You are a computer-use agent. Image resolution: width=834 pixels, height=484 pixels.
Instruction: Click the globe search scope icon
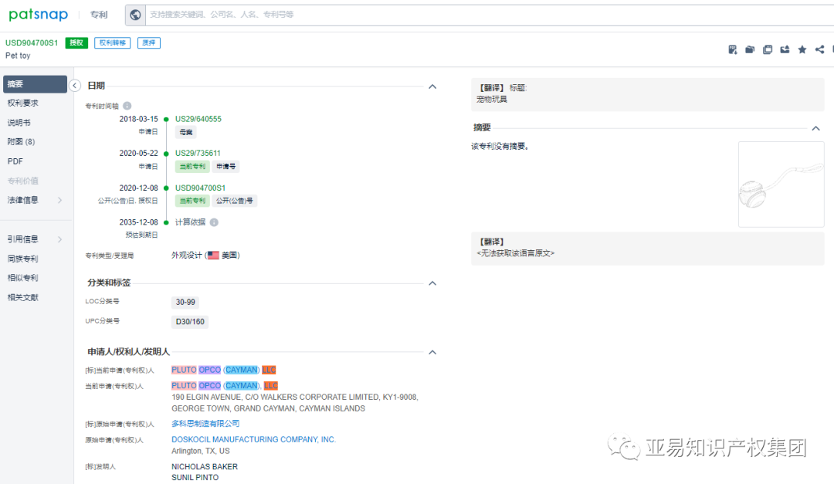tap(136, 15)
